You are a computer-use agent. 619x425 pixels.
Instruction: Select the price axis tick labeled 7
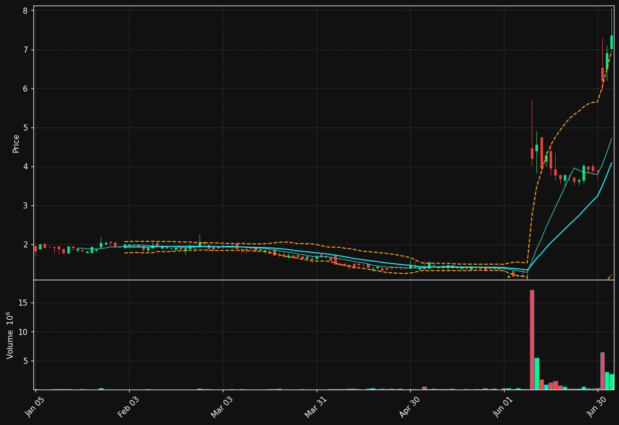coord(26,50)
